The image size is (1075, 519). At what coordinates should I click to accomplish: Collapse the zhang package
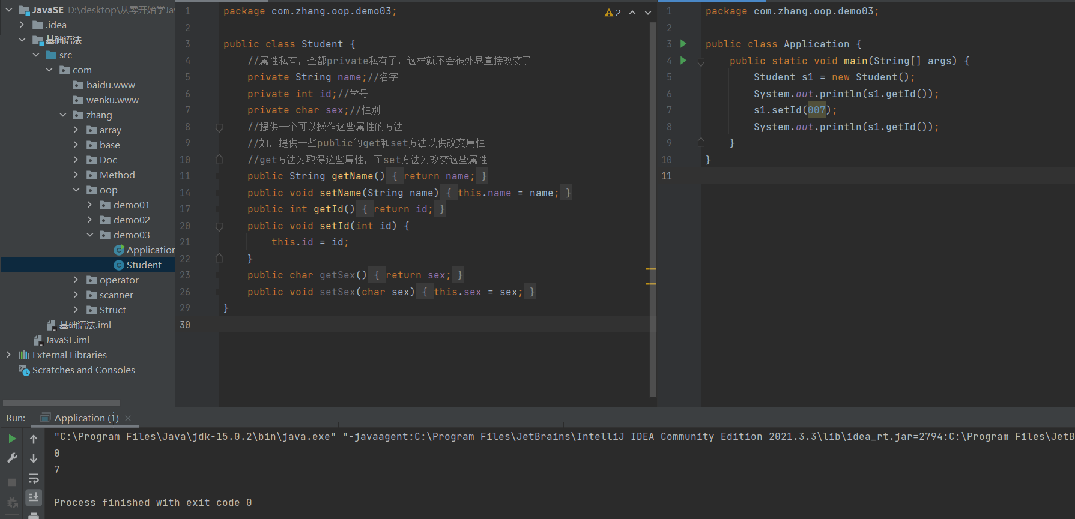click(63, 115)
